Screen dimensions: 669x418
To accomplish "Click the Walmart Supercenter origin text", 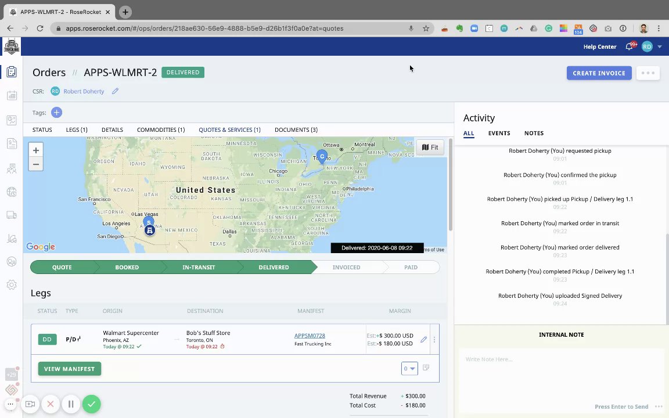I will point(131,333).
